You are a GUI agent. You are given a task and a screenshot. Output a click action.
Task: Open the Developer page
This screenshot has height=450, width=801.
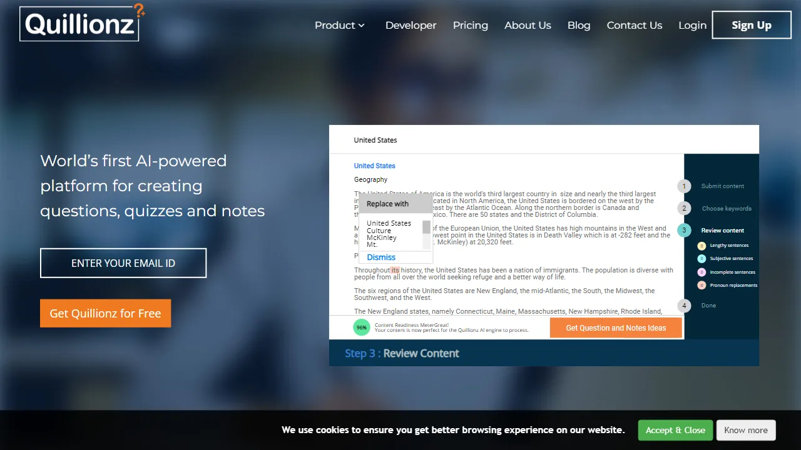pyautogui.click(x=411, y=26)
